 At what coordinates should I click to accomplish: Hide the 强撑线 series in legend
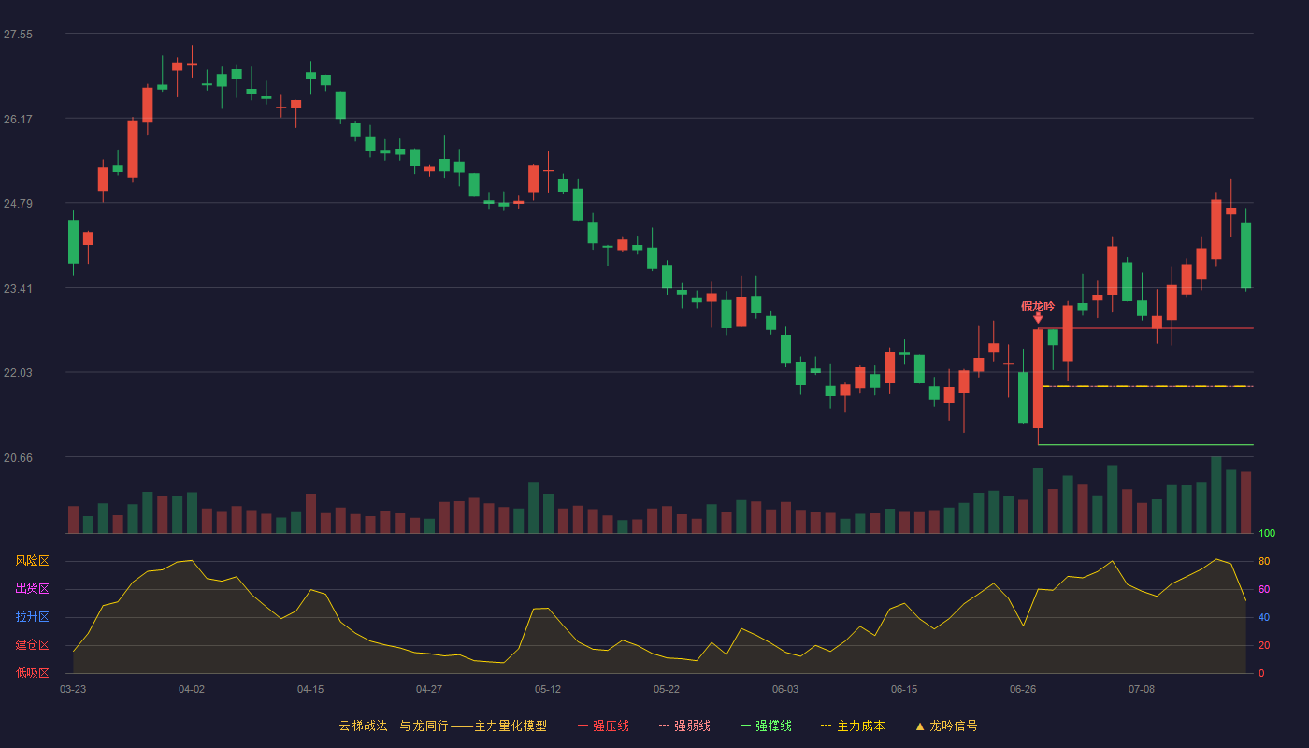(x=766, y=726)
